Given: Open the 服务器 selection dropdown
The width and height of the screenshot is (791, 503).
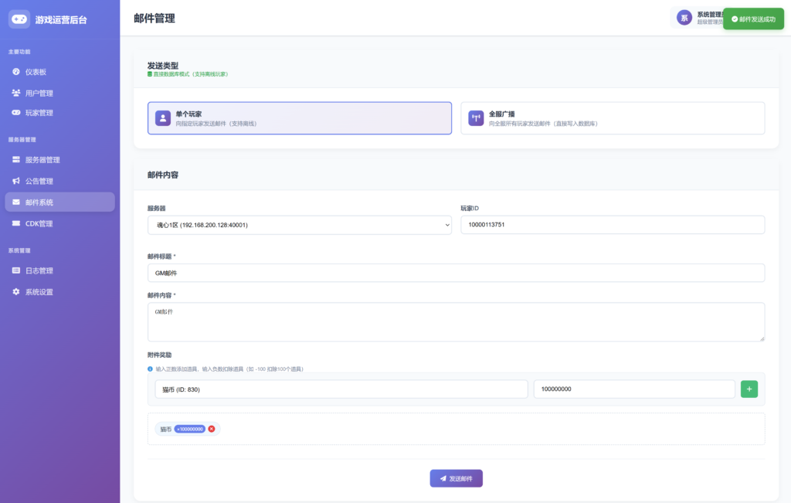Looking at the screenshot, I should tap(300, 225).
